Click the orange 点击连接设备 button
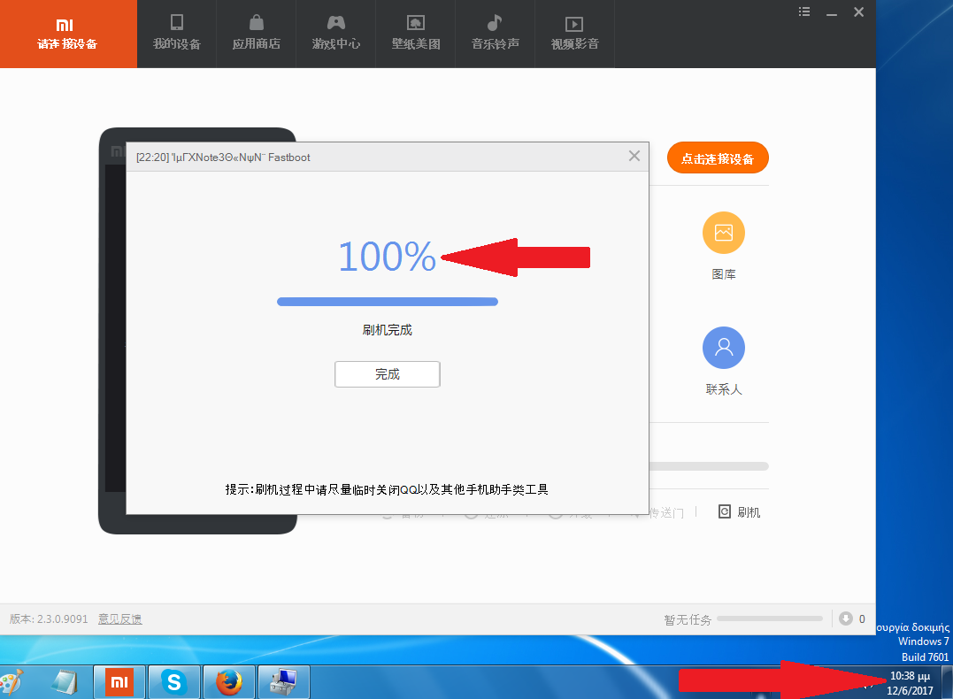This screenshot has height=699, width=953. coord(718,158)
